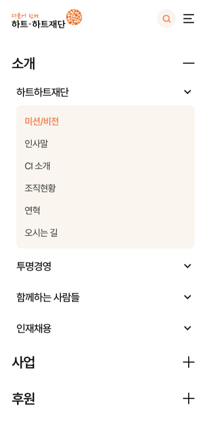Expand the 인재채용 chevron
This screenshot has height=422, width=211.
(188, 328)
